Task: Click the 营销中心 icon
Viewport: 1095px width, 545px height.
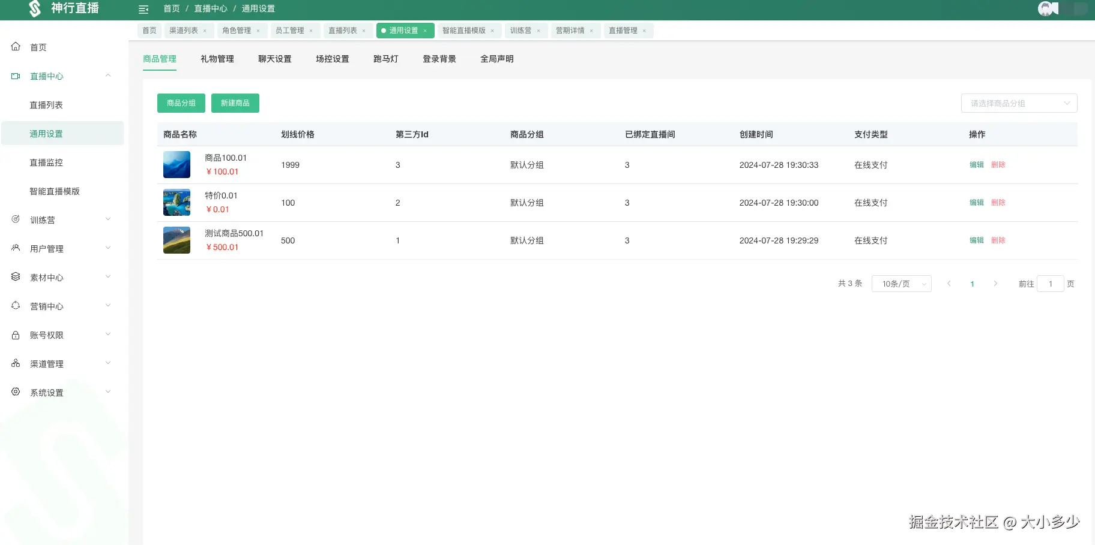Action: coord(16,306)
